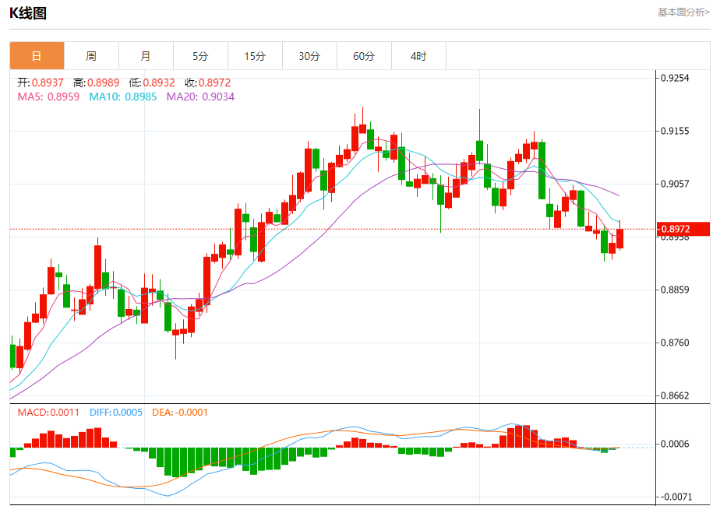Viewport: 713px width, 506px height.
Task: Click the opening price 开:0.8937
Action: 41,83
